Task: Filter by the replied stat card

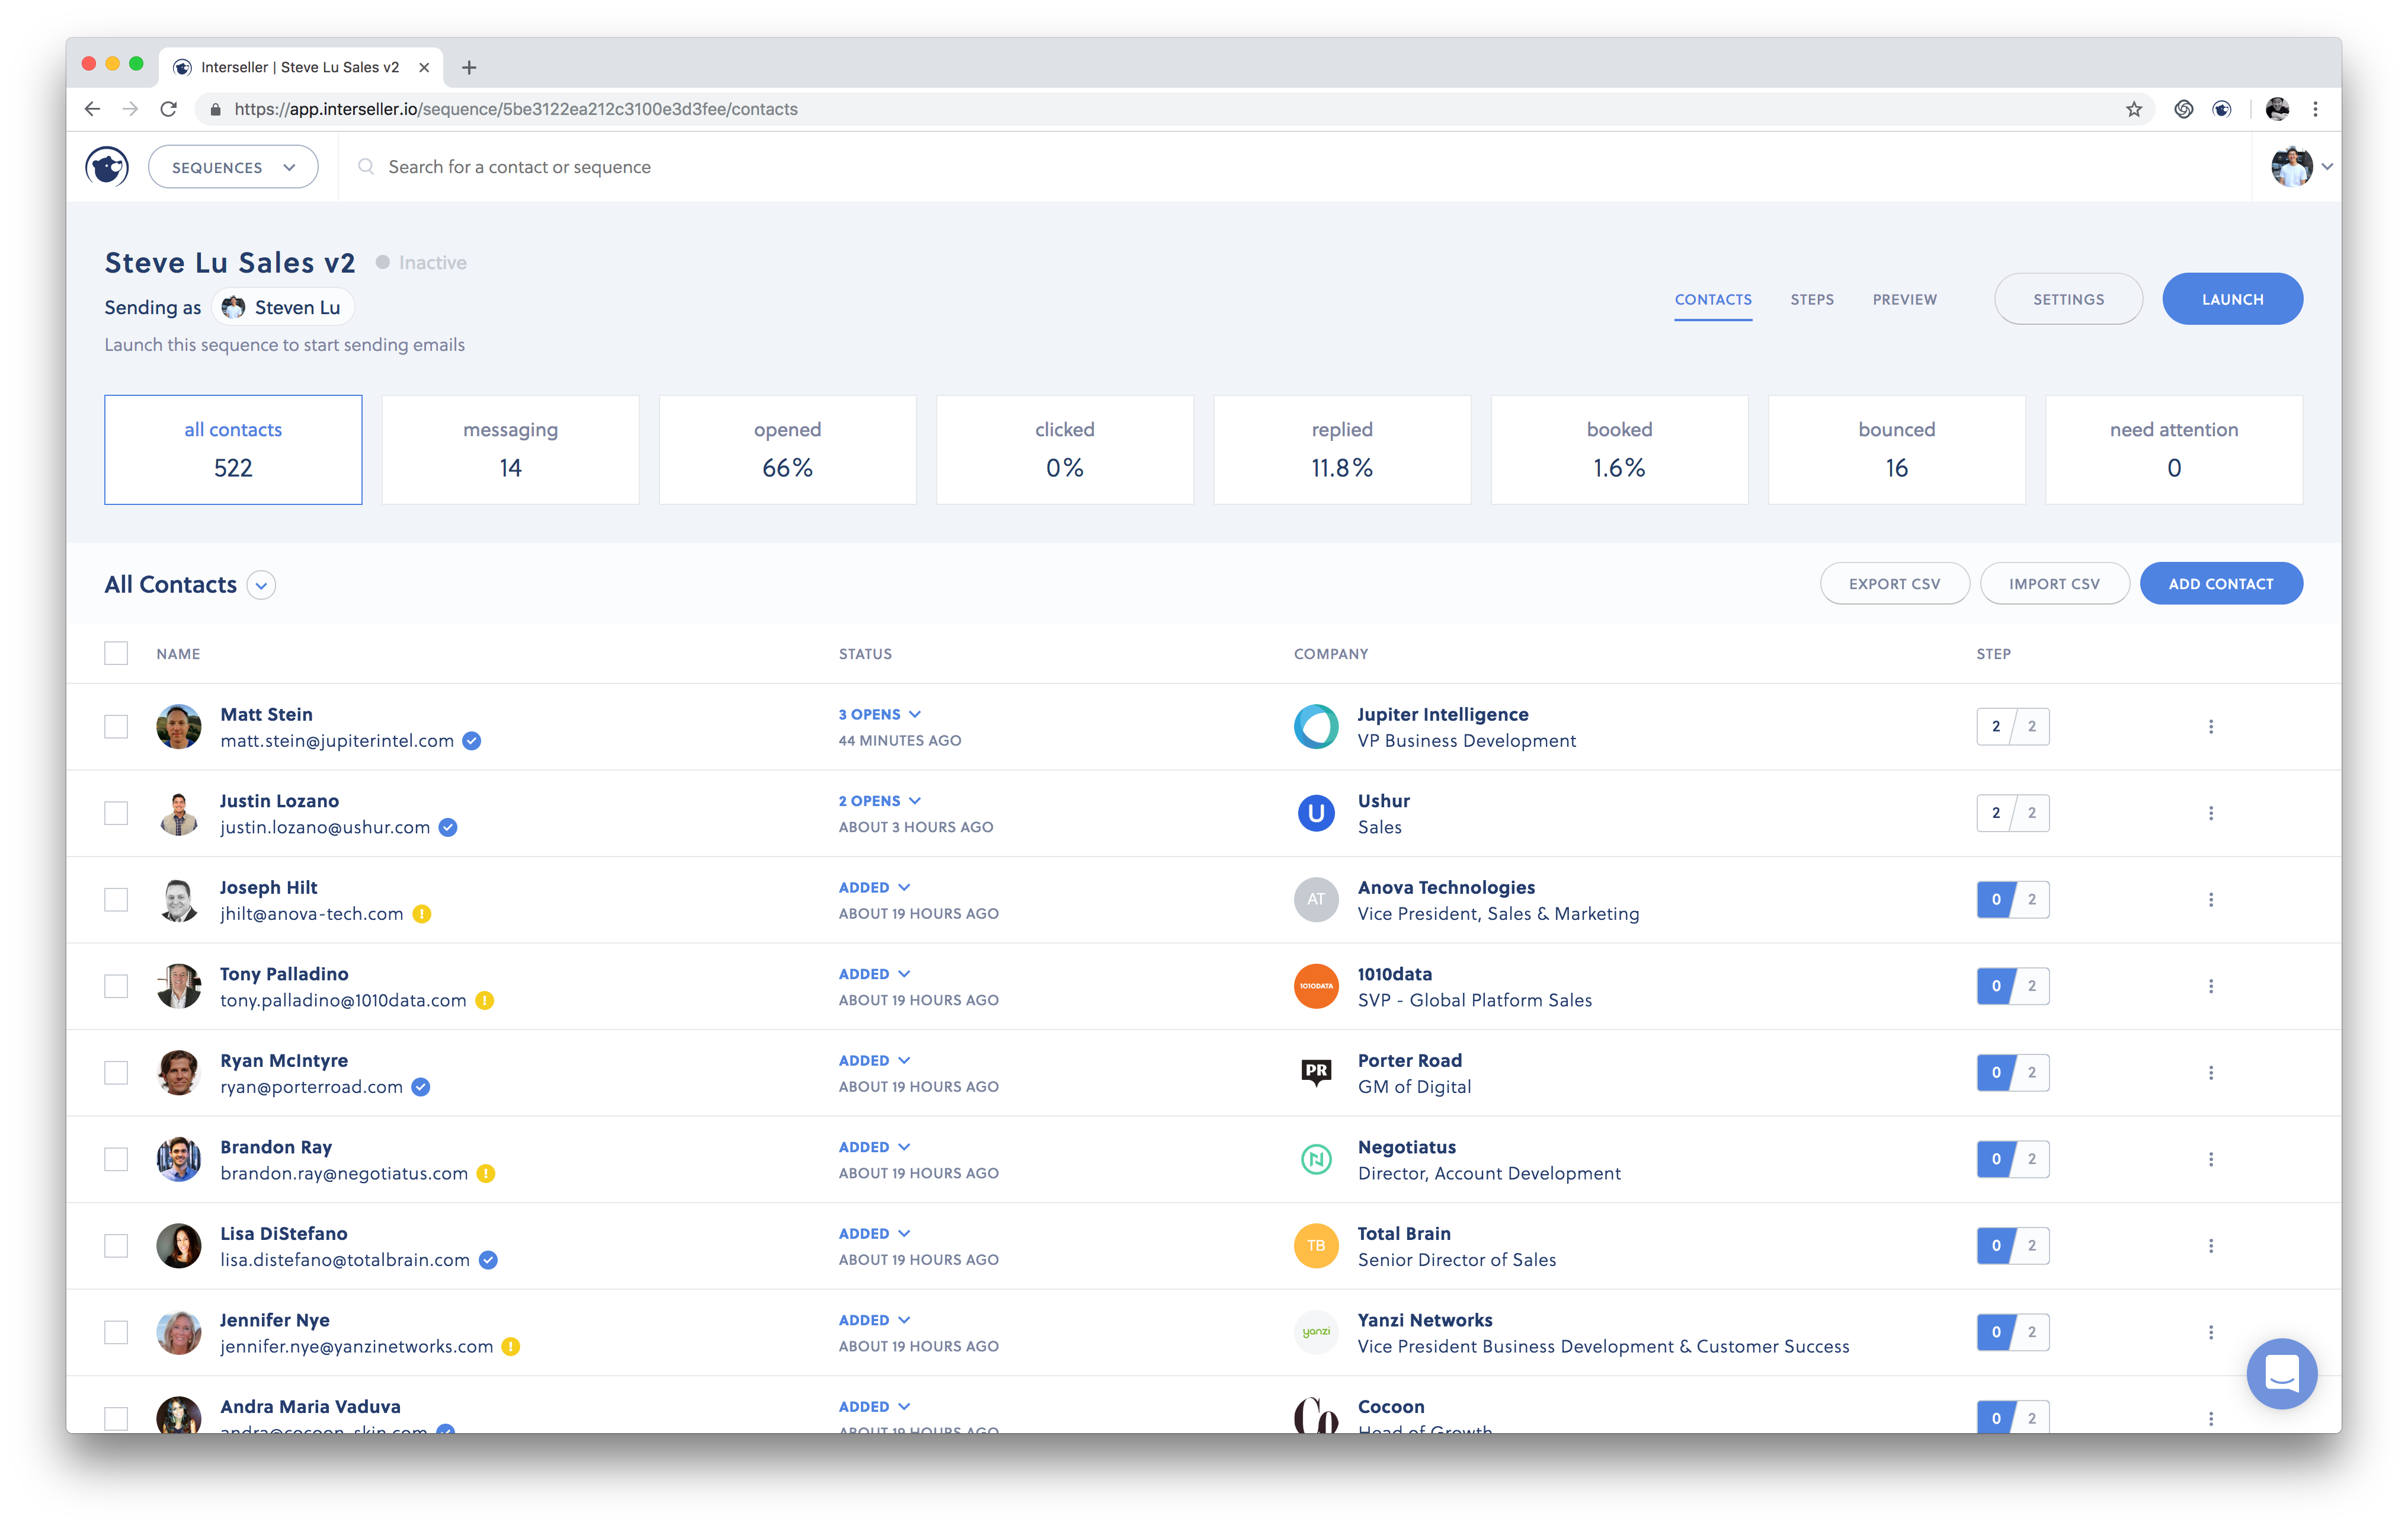Action: 1342,450
